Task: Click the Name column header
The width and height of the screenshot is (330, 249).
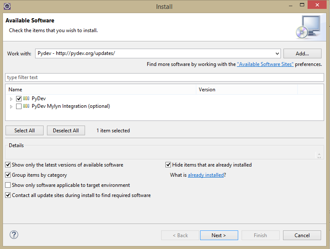Action: tap(101, 90)
